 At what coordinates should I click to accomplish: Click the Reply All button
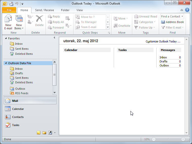56,22
